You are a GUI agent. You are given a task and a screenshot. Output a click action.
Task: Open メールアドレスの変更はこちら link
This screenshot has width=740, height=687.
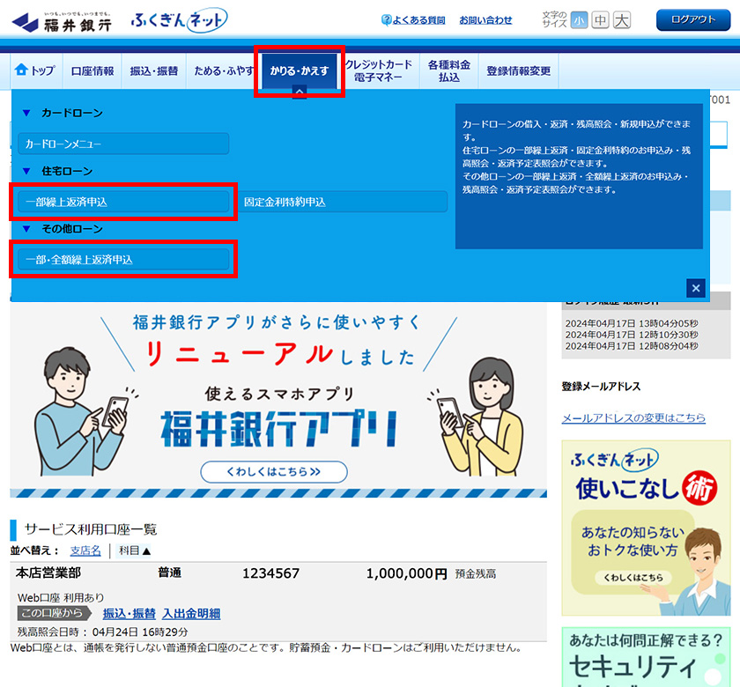point(633,417)
